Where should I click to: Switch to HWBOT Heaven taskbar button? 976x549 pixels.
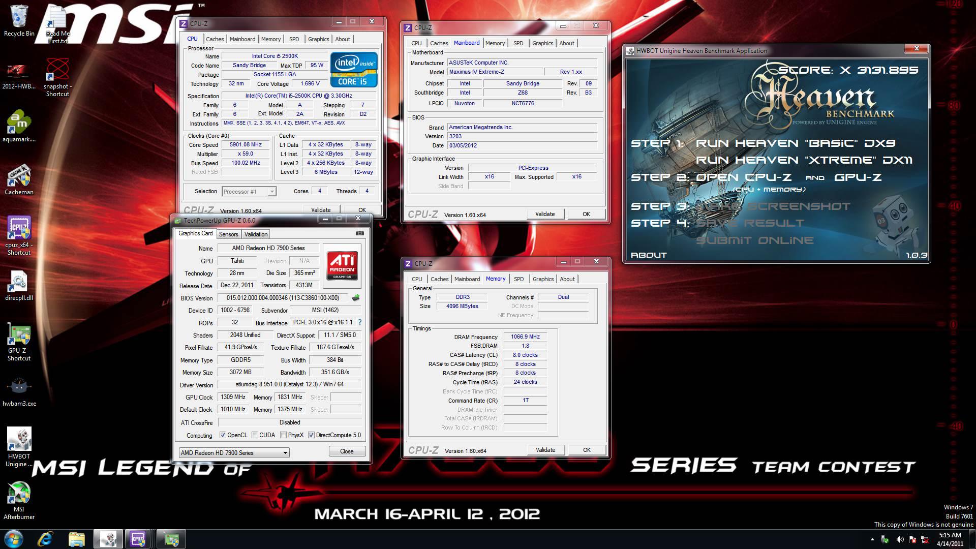[x=108, y=539]
